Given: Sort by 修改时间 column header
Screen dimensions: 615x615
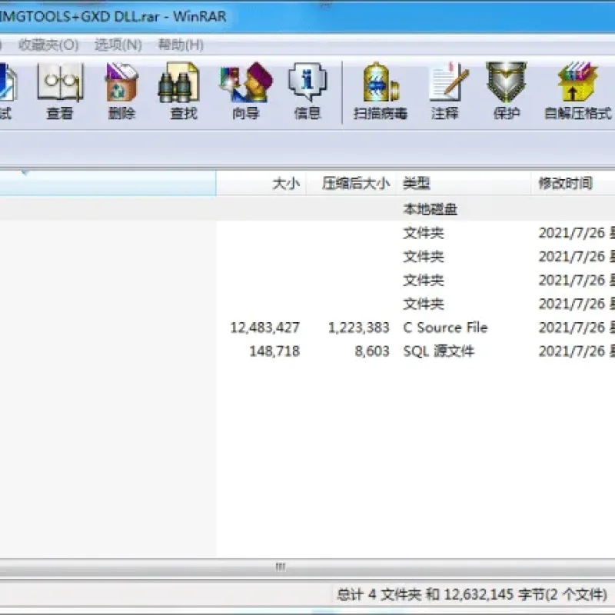Looking at the screenshot, I should 573,183.
